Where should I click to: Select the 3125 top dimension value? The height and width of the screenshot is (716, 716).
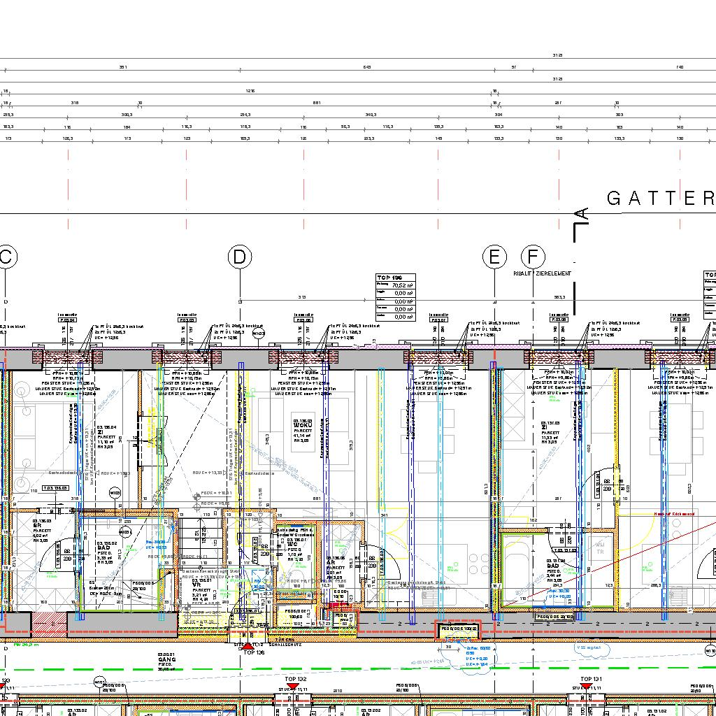[x=557, y=55]
